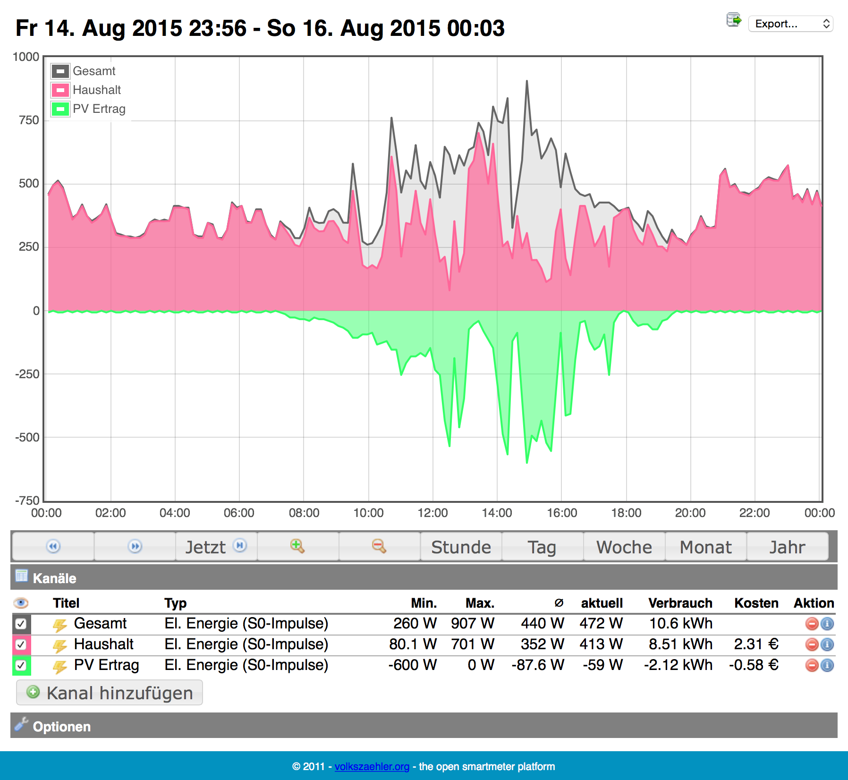Screen dimensions: 848x780
Task: Click the 12:00 x-axis time label
Action: click(432, 513)
